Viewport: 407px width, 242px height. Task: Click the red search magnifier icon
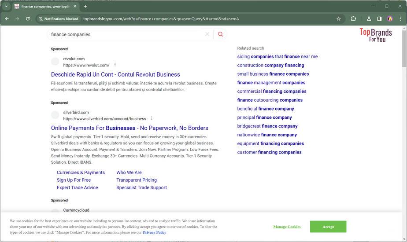pos(220,34)
